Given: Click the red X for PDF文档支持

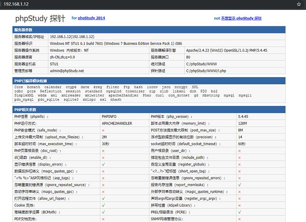Looking at the screenshot, I should 103,219.
